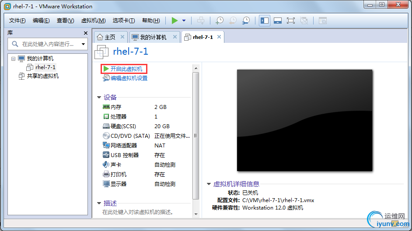Click the 内存 memory device icon
The height and width of the screenshot is (231, 412).
pyautogui.click(x=106, y=107)
